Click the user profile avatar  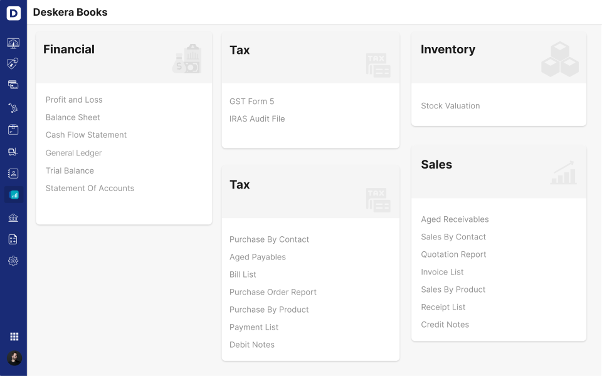14,358
